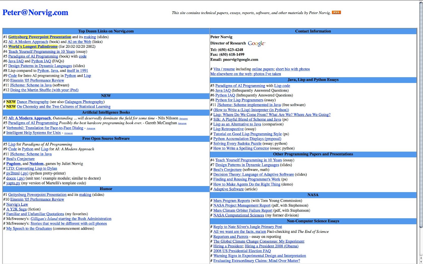Open Doing the Martin Shuffle (with your iPod)
Viewport: 423px width, 264px height.
pos(44,90)
